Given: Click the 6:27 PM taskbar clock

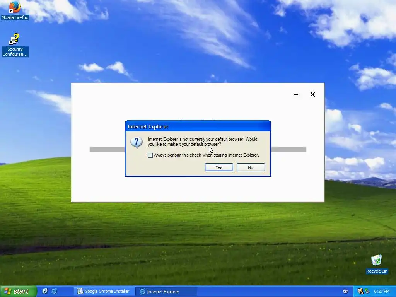Looking at the screenshot, I should 382,291.
